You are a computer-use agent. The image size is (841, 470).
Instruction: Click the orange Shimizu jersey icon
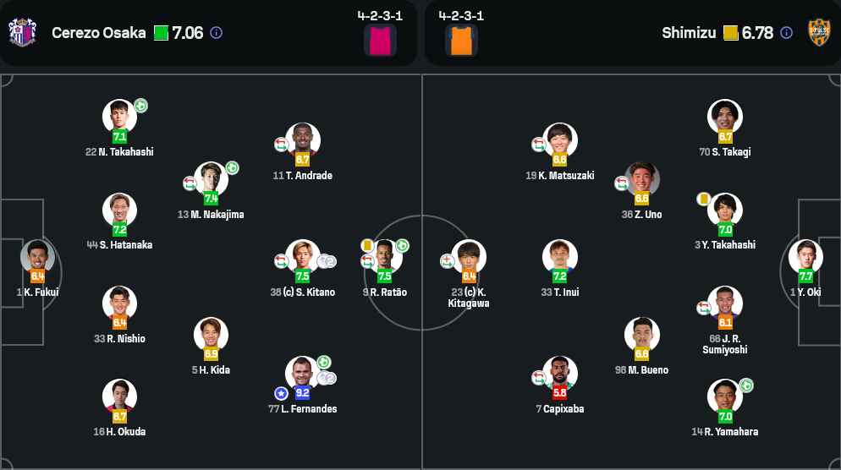[461, 40]
